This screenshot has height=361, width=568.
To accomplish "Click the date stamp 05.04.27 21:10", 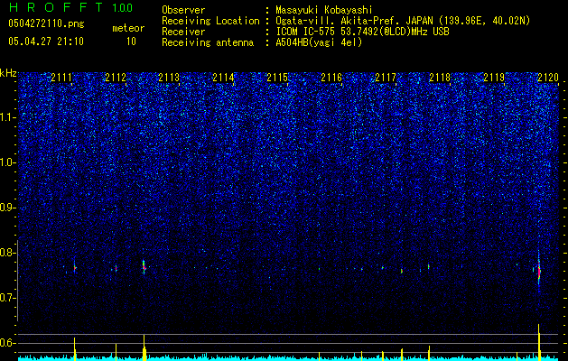I will coord(46,42).
